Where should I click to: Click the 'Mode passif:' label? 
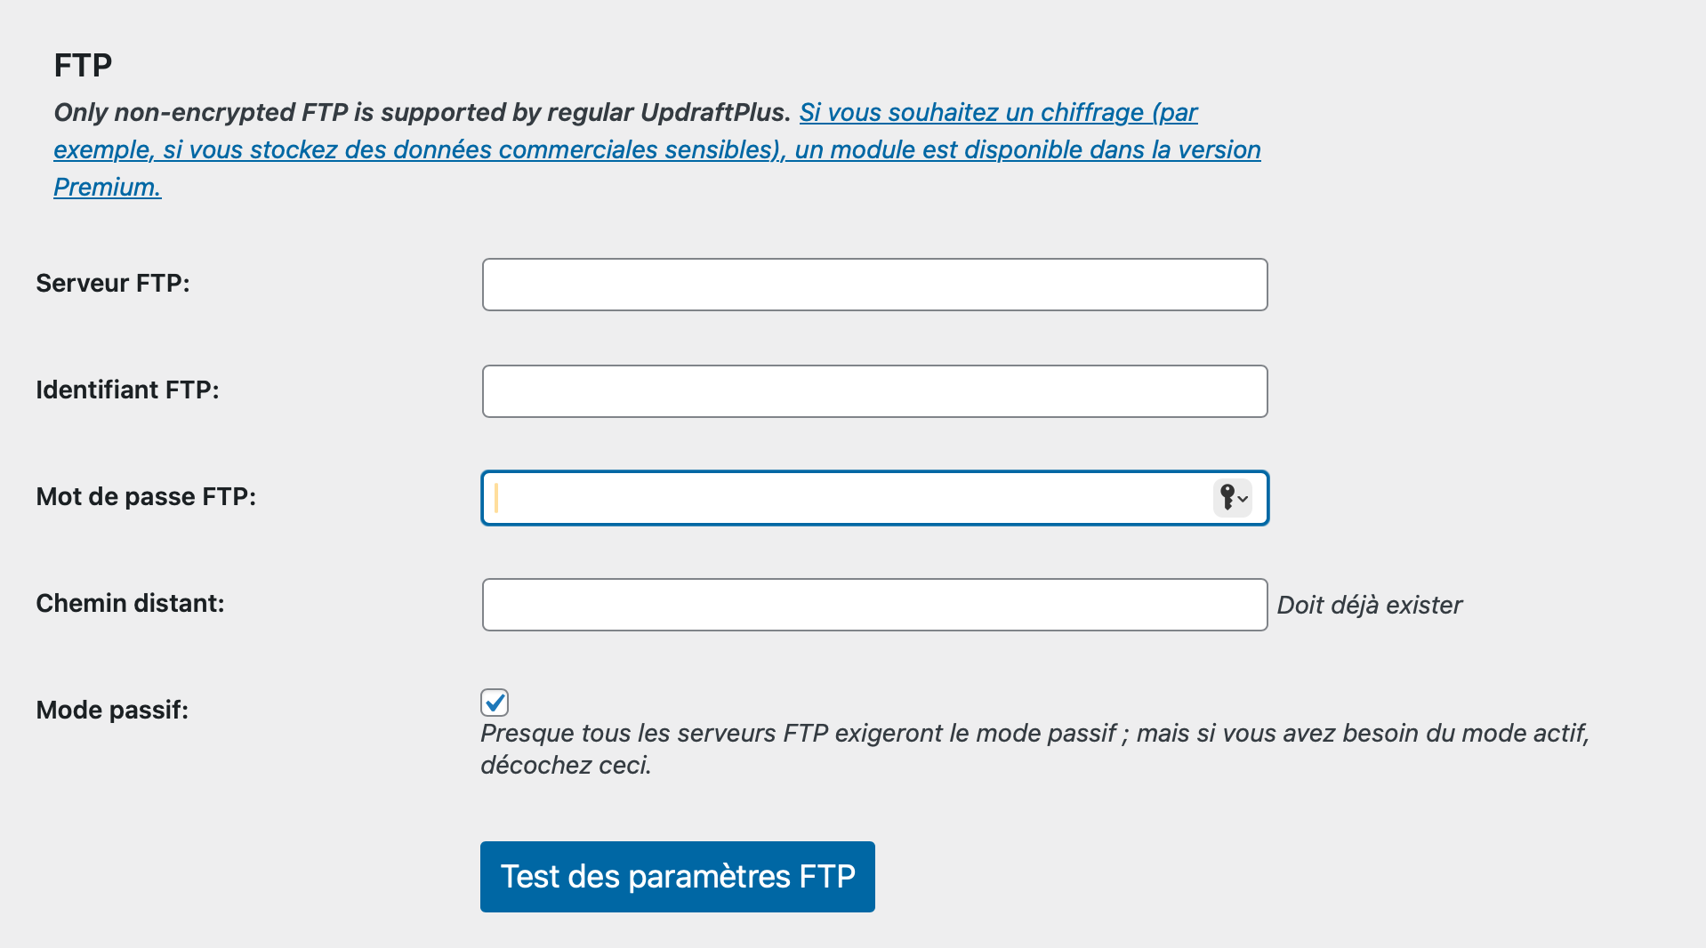[x=112, y=711]
